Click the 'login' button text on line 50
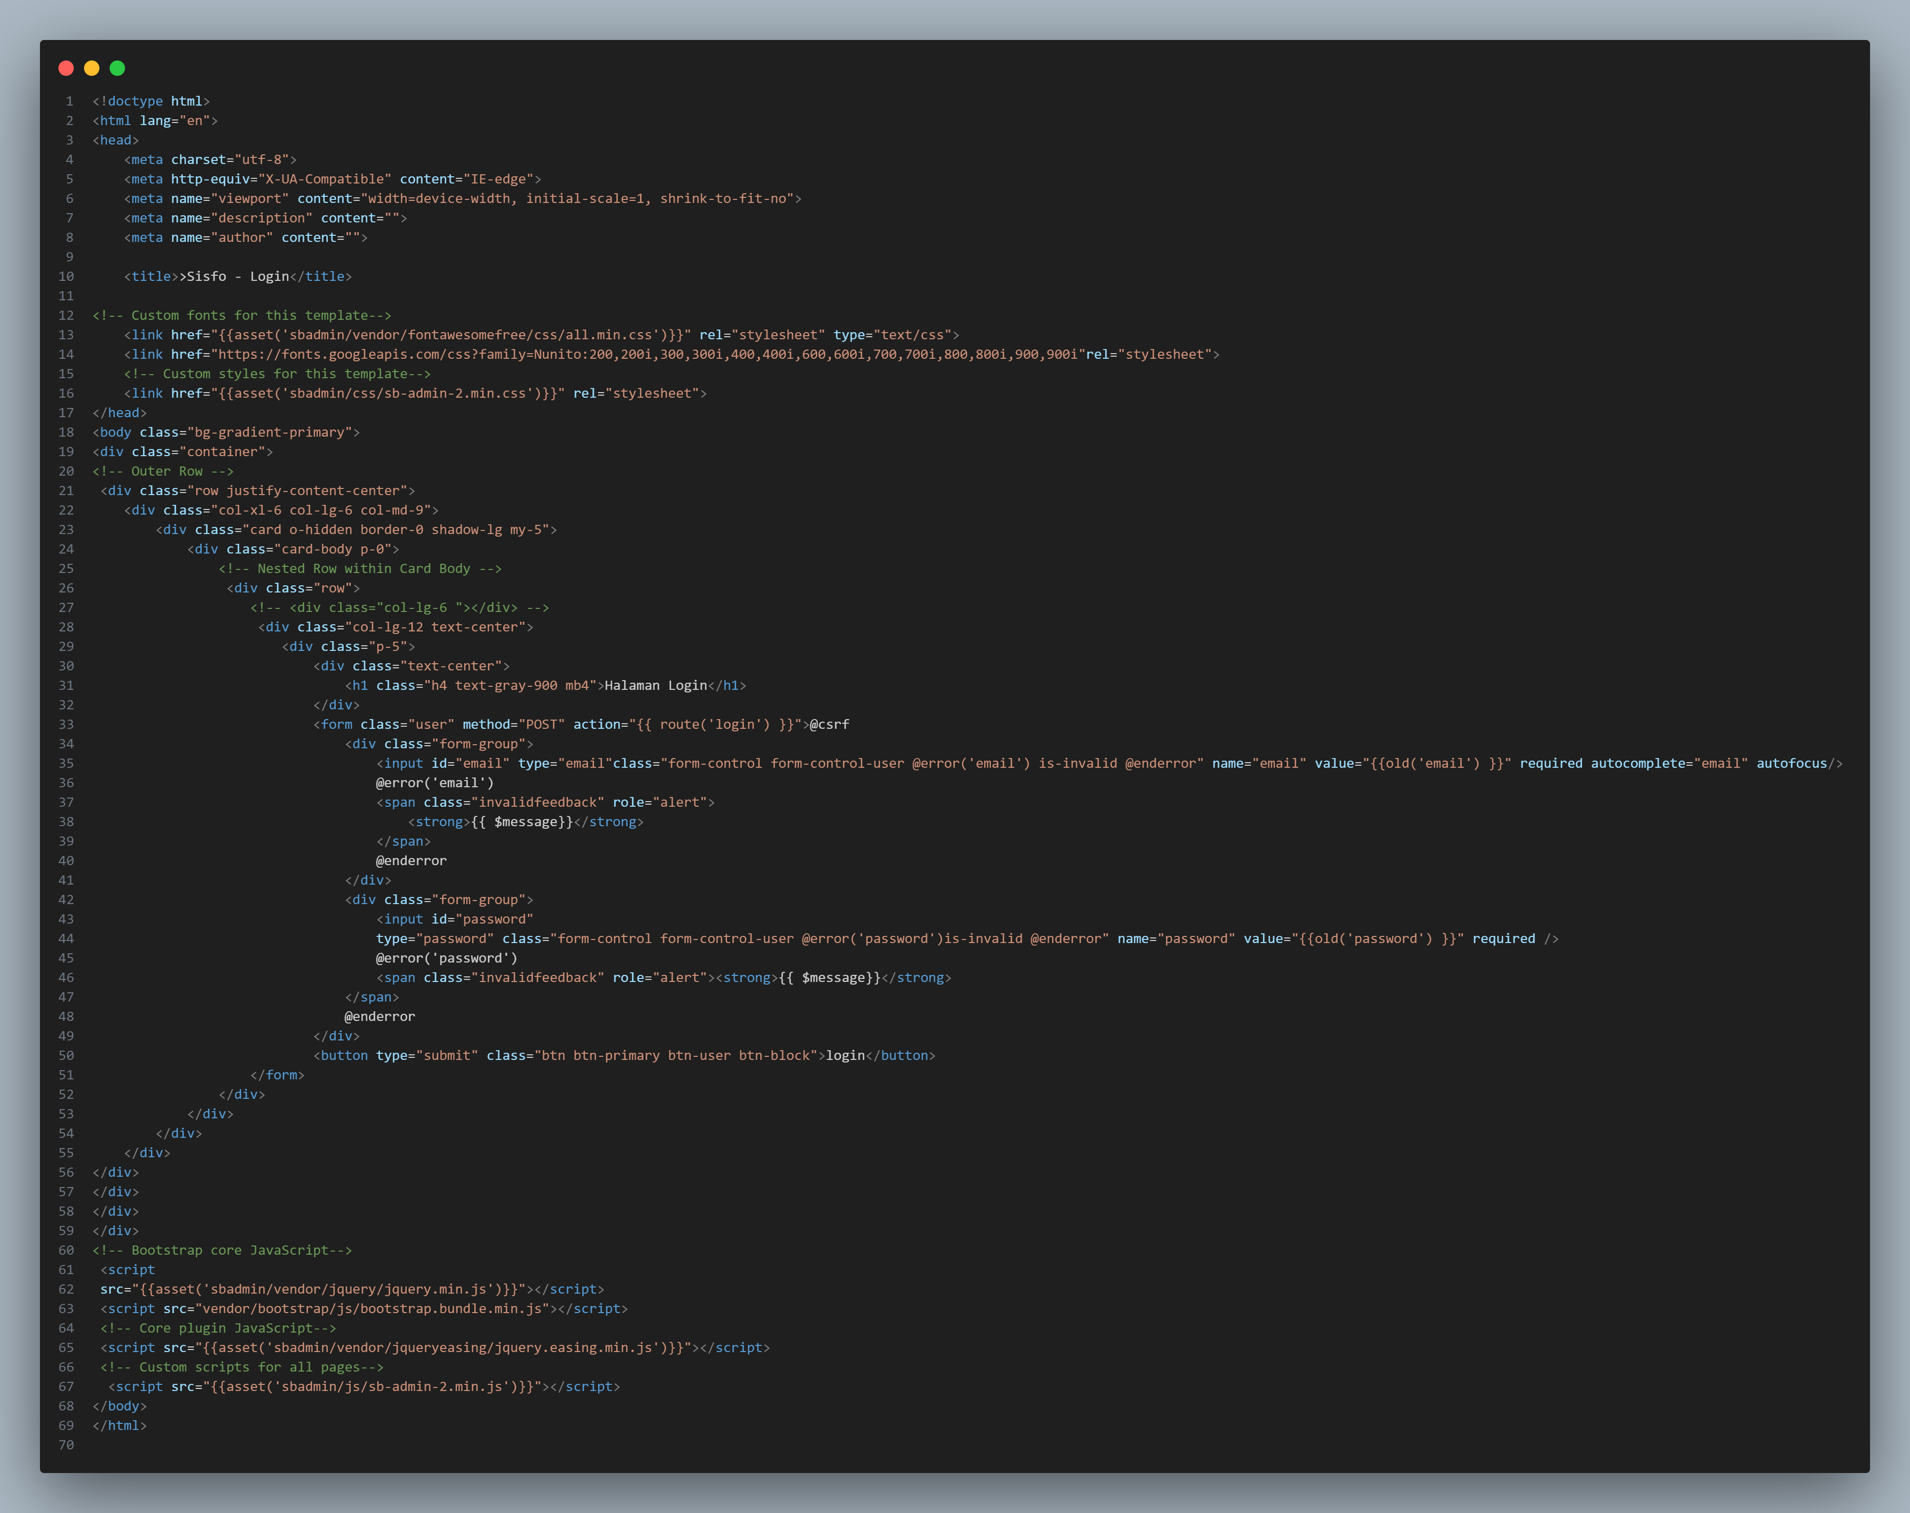 click(x=845, y=1056)
